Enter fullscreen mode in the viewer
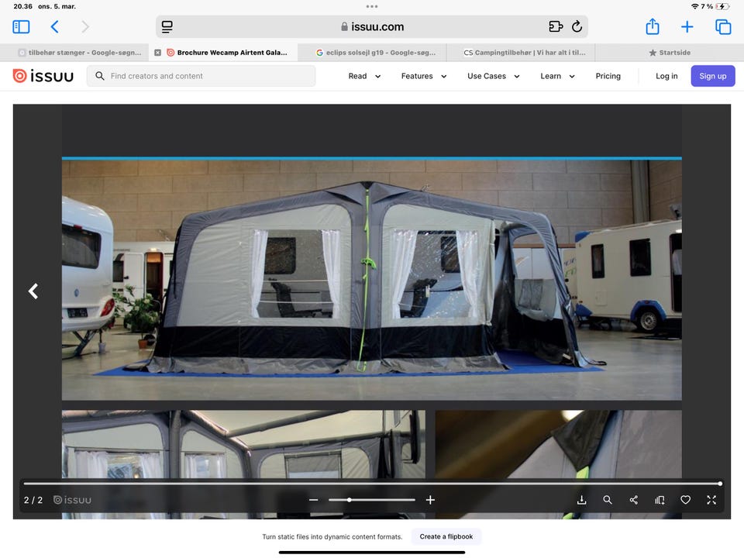 [711, 500]
